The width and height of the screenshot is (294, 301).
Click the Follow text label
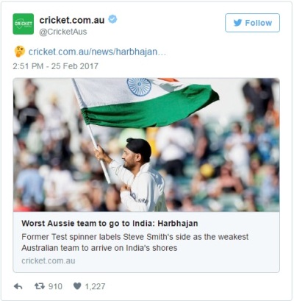(x=259, y=23)
